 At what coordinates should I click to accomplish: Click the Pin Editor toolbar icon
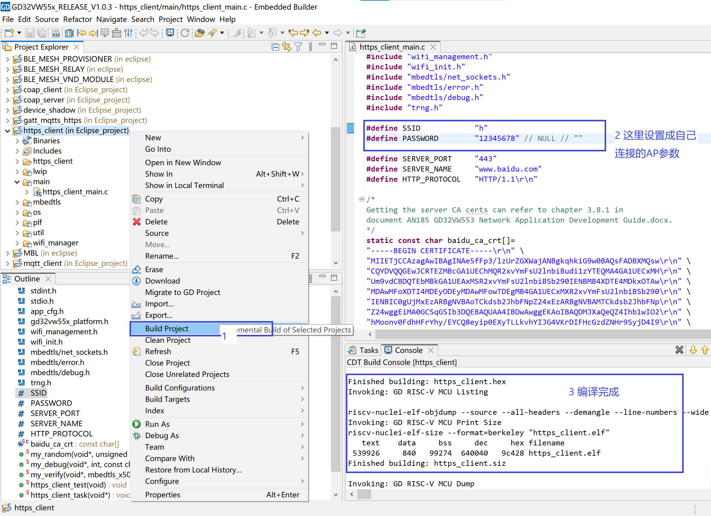click(361, 32)
